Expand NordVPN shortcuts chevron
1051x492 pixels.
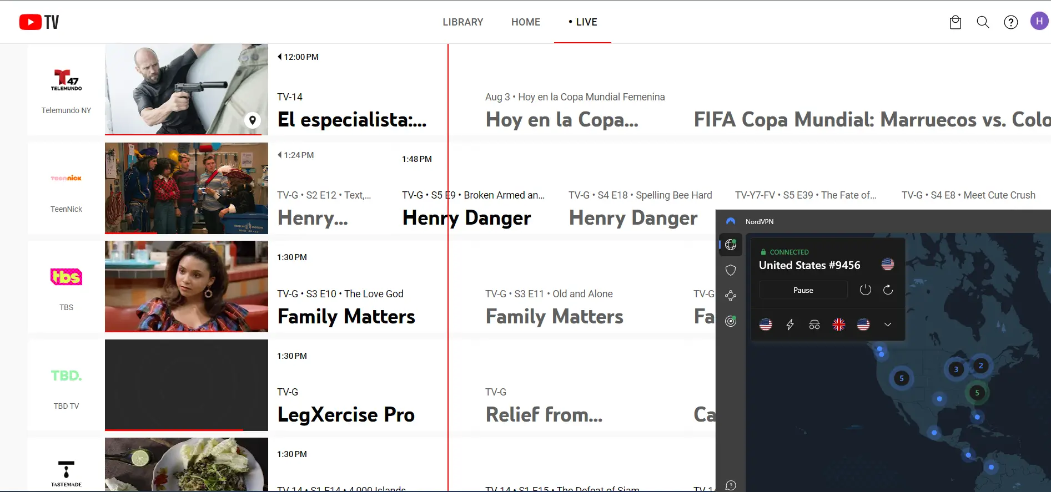click(888, 324)
